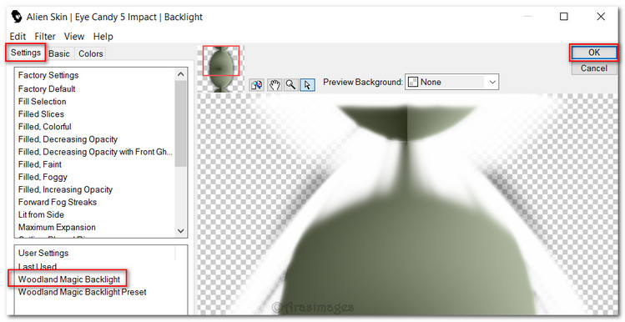Select the hand pan tool icon
The height and width of the screenshot is (322, 625).
[275, 84]
